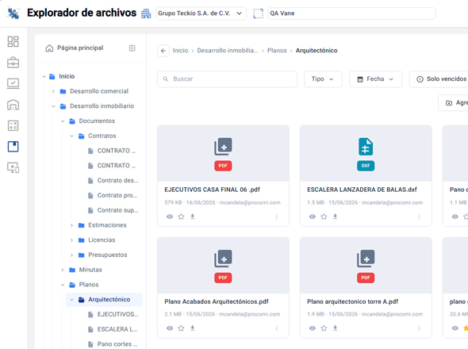468x349 pixels.
Task: Star ESCALERA LANZADERA DE BALAS as favorite
Action: (324, 217)
